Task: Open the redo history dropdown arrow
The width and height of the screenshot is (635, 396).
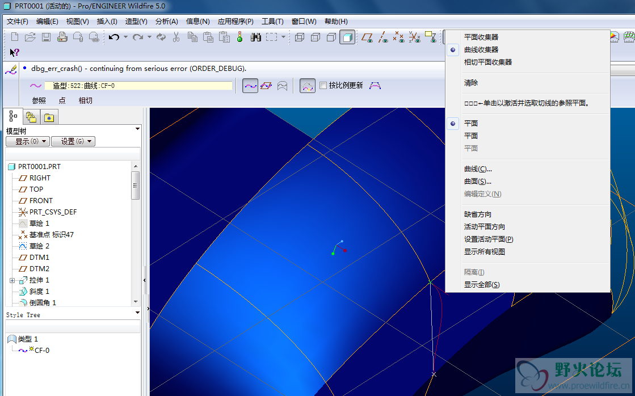Action: click(x=149, y=37)
